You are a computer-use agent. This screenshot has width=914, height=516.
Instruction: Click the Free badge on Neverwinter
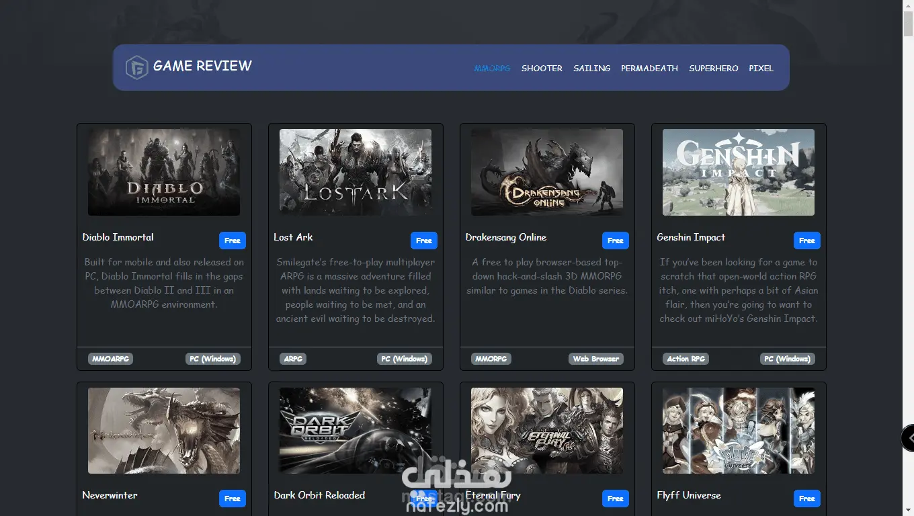click(233, 499)
